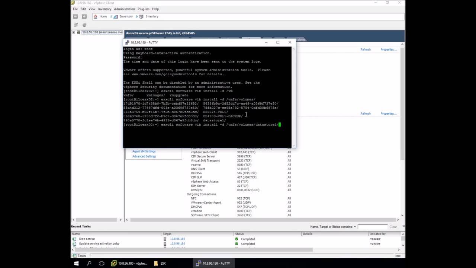Click vSphere main pane vertical scrollbar
Image resolution: width=476 pixels, height=268 pixels.
[x=402, y=130]
